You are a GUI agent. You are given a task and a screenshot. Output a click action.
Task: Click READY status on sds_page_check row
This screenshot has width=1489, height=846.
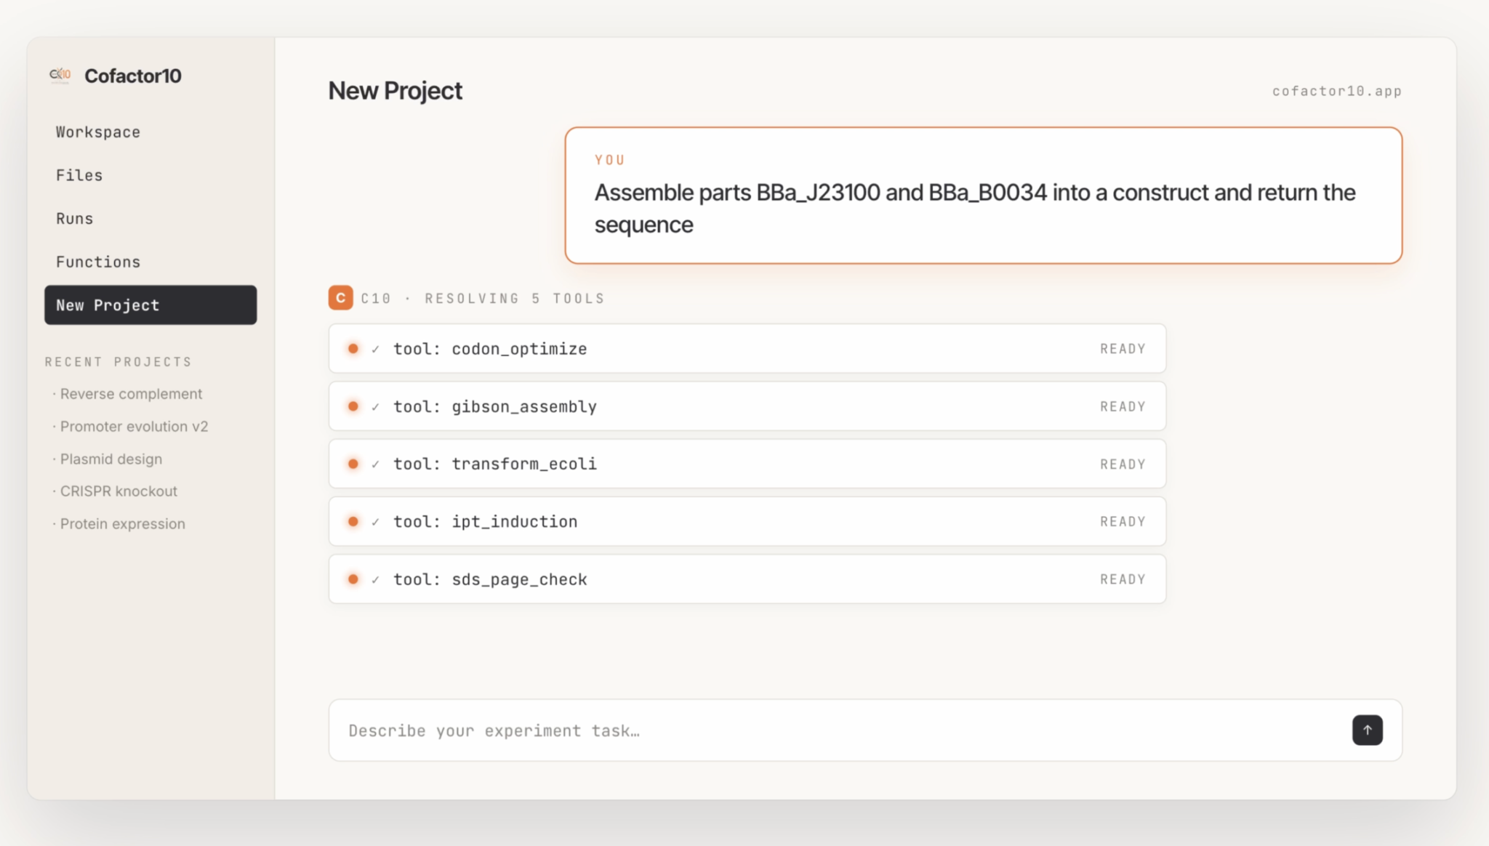coord(1123,579)
